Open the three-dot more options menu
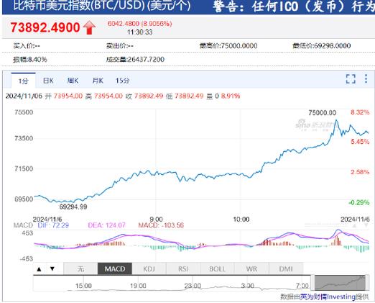 366,78
